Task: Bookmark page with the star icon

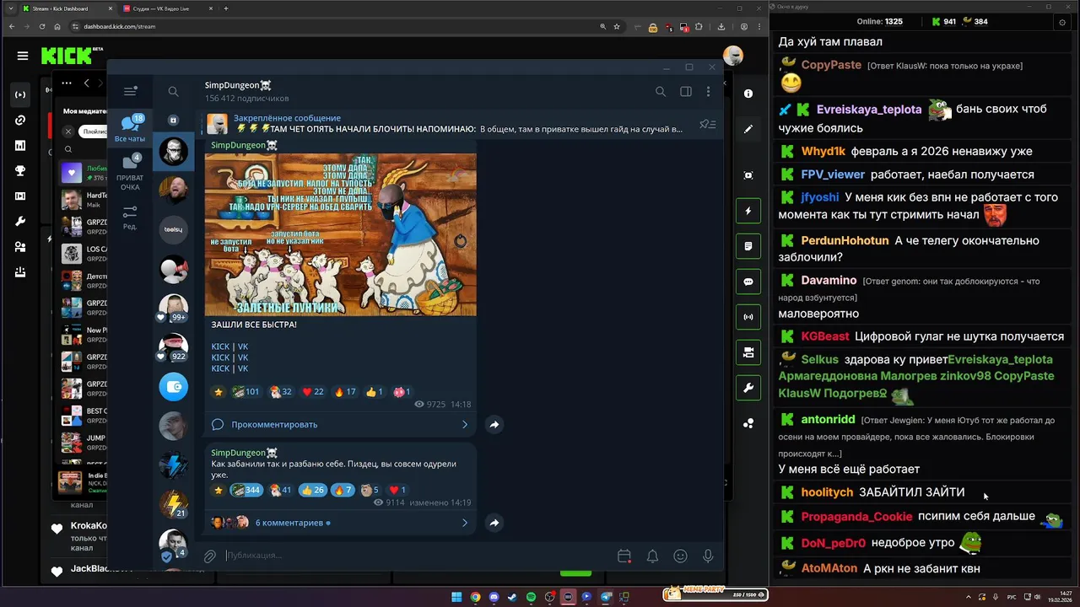Action: tap(617, 26)
